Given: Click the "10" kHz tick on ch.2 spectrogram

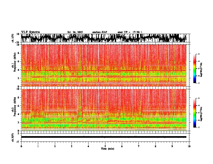Looking at the screenshot, I should pyautogui.click(x=18, y=89).
